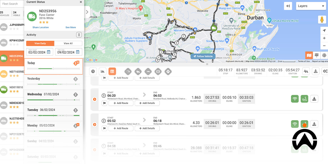
Task: Toggle Street View with the pegman icon
Action: [322, 19]
